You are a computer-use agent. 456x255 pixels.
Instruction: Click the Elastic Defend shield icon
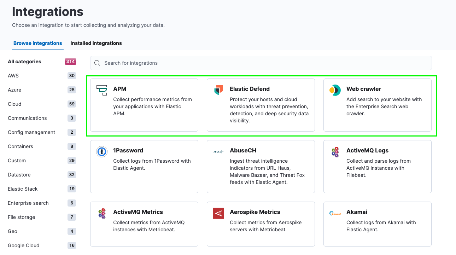coord(218,90)
